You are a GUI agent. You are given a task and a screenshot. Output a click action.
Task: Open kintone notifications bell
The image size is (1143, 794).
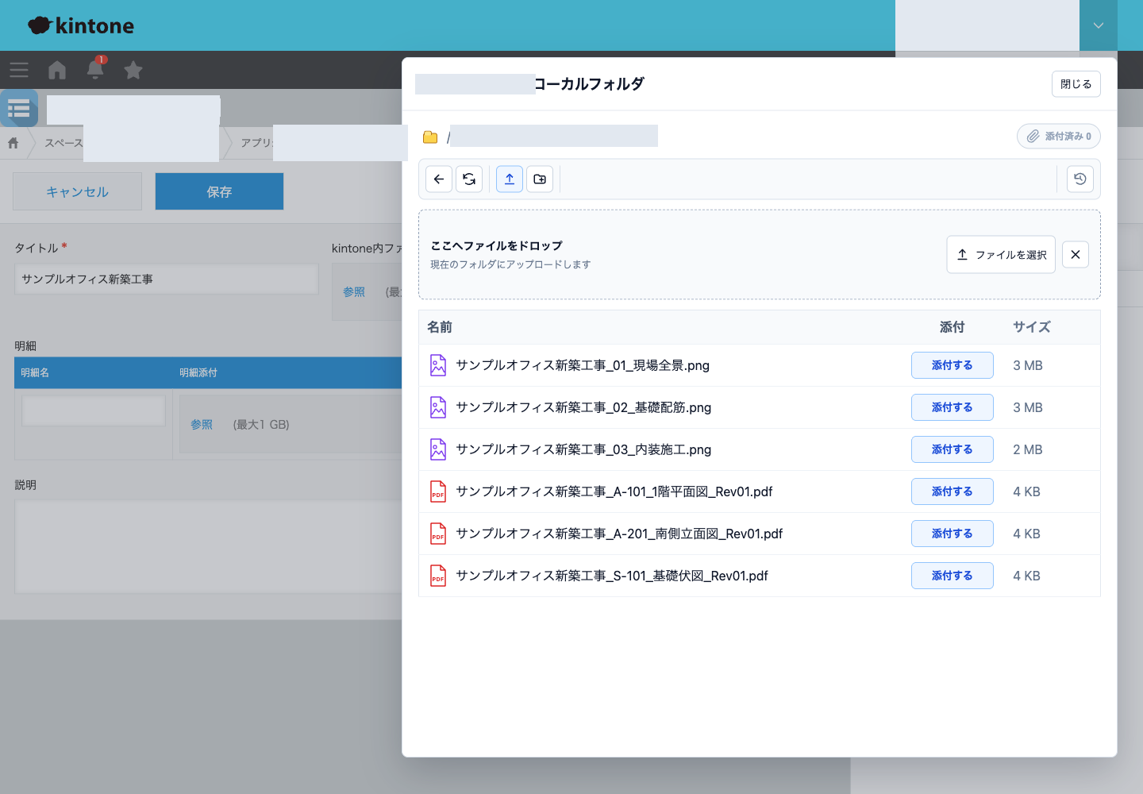click(x=95, y=70)
